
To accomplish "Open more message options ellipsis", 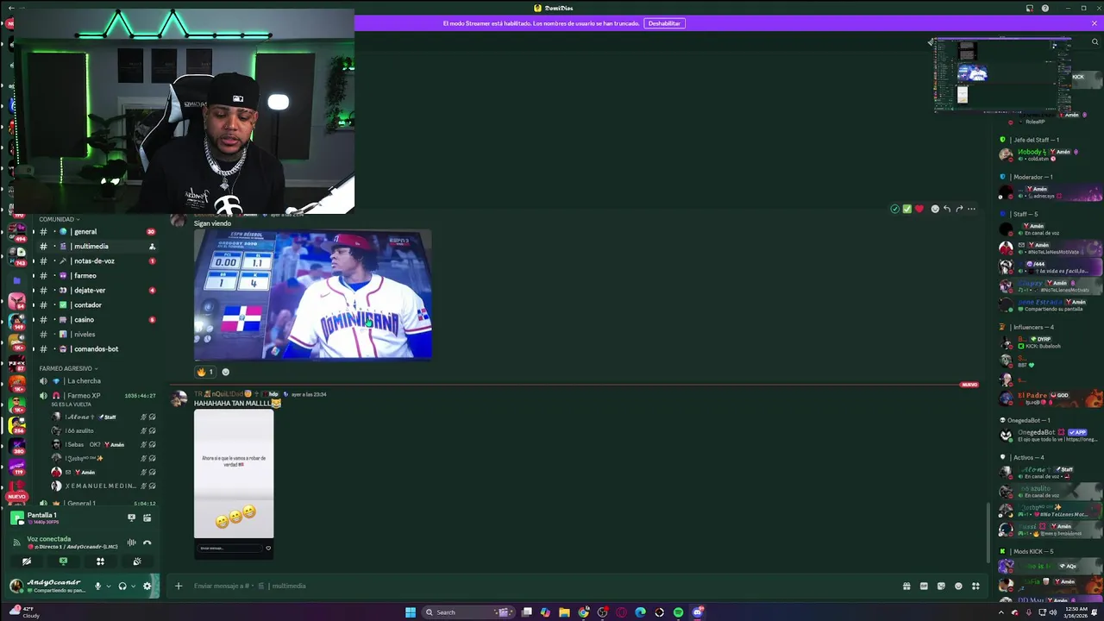I will tap(971, 209).
